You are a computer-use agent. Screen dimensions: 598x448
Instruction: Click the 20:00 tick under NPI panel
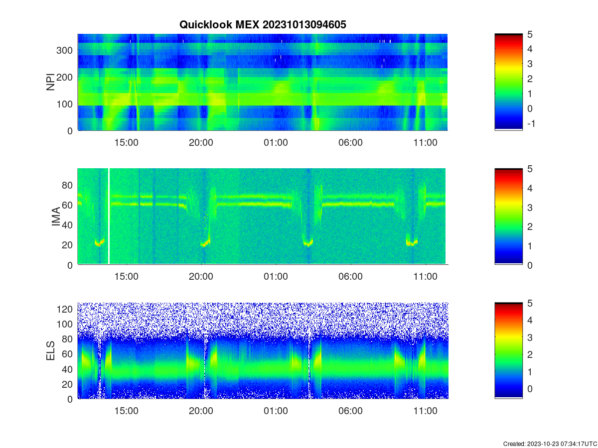(201, 142)
